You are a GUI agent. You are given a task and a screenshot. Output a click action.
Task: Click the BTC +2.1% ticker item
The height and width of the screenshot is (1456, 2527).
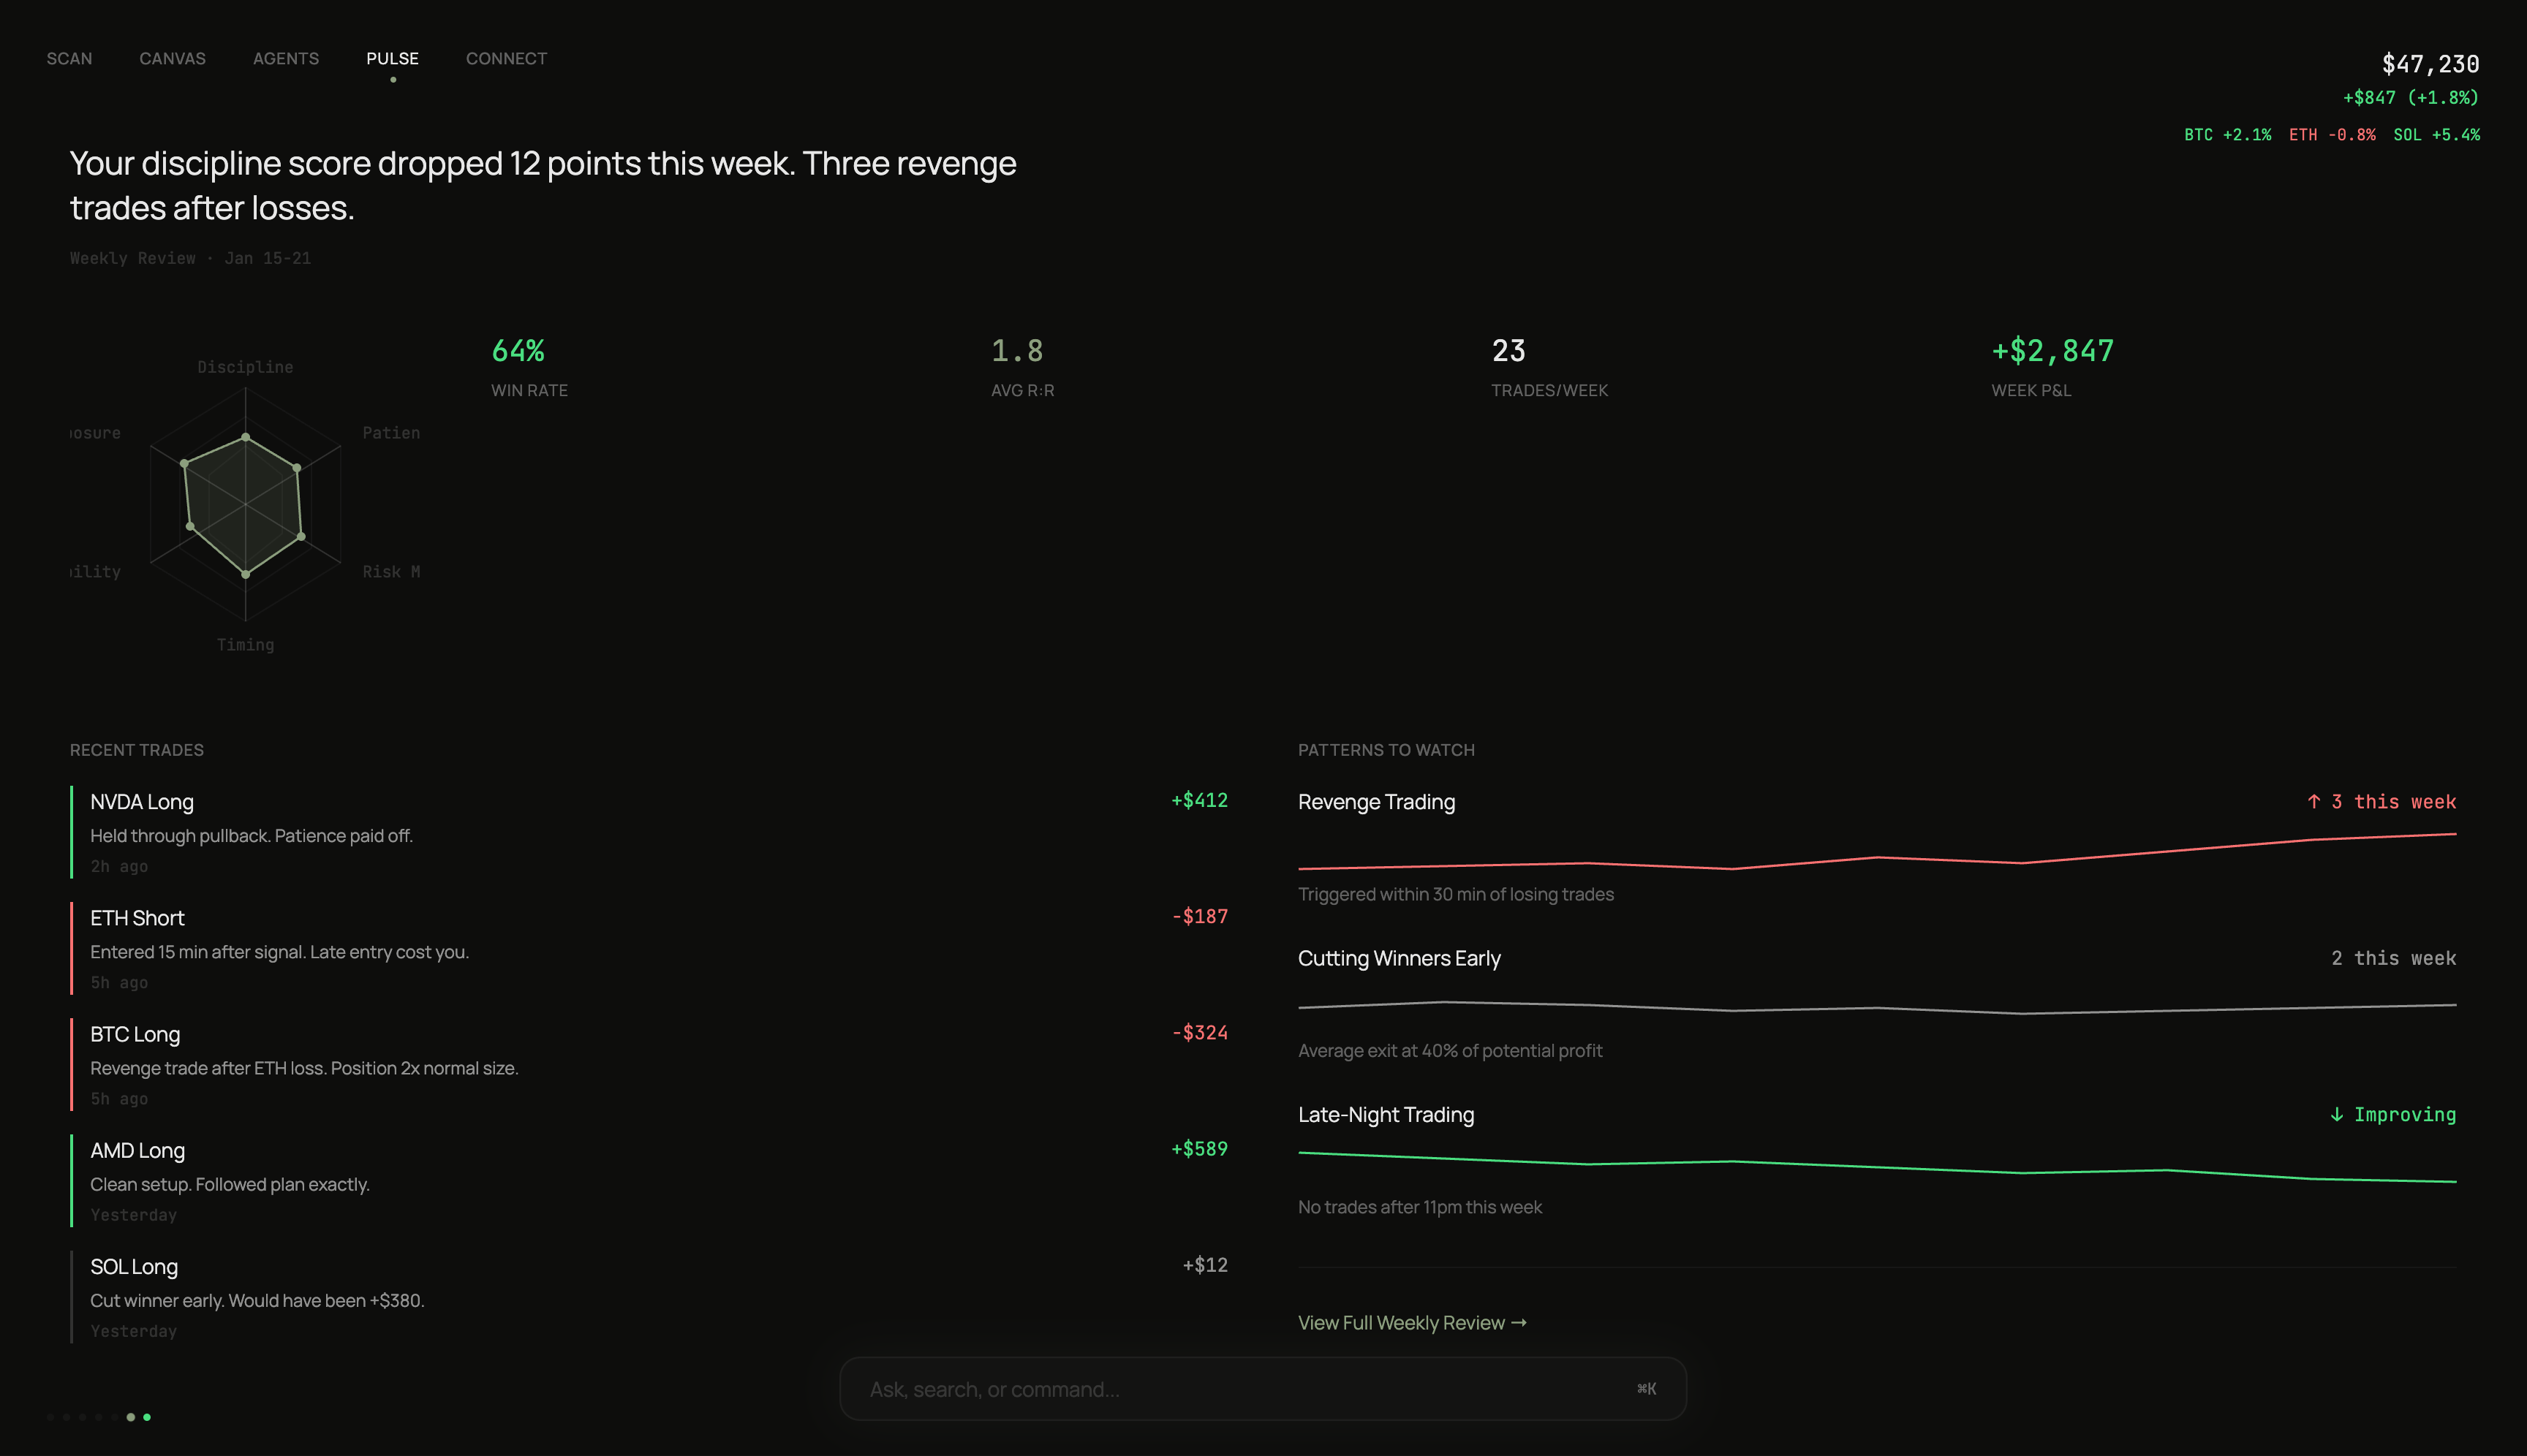pos(2228,134)
